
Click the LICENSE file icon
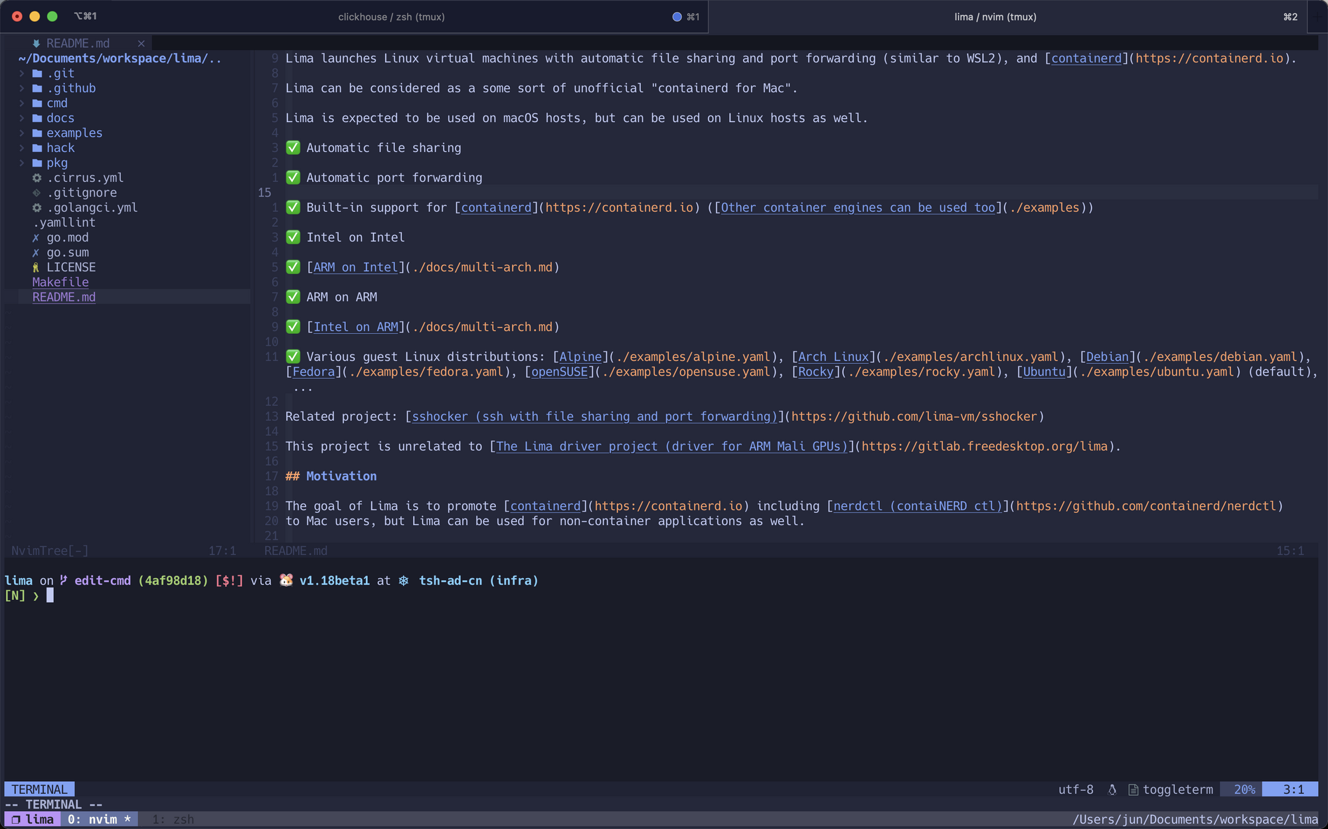36,267
